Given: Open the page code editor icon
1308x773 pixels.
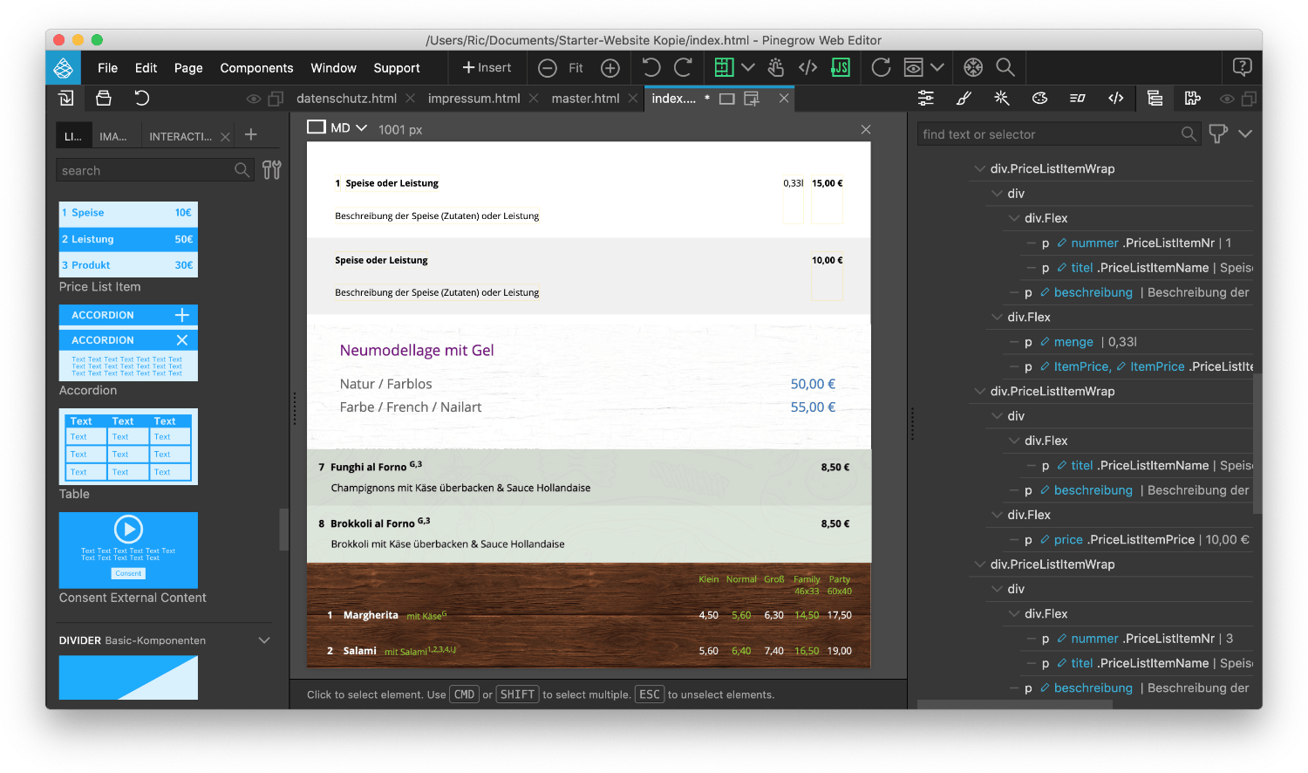Looking at the screenshot, I should (807, 67).
